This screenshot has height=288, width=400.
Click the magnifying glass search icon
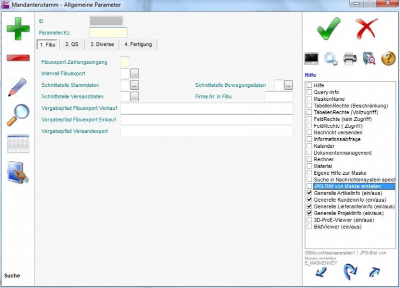tap(18, 115)
